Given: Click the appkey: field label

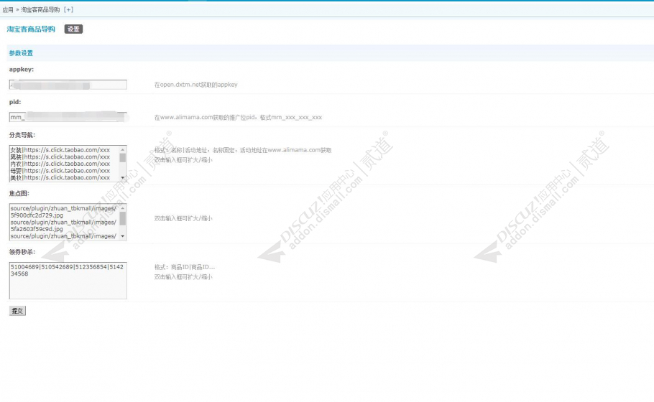Looking at the screenshot, I should (x=22, y=70).
